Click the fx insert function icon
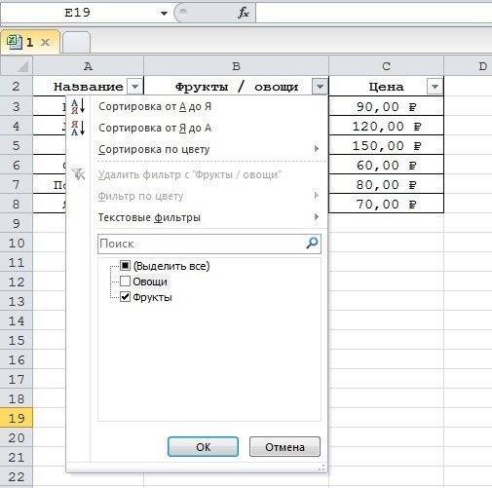 (244, 13)
